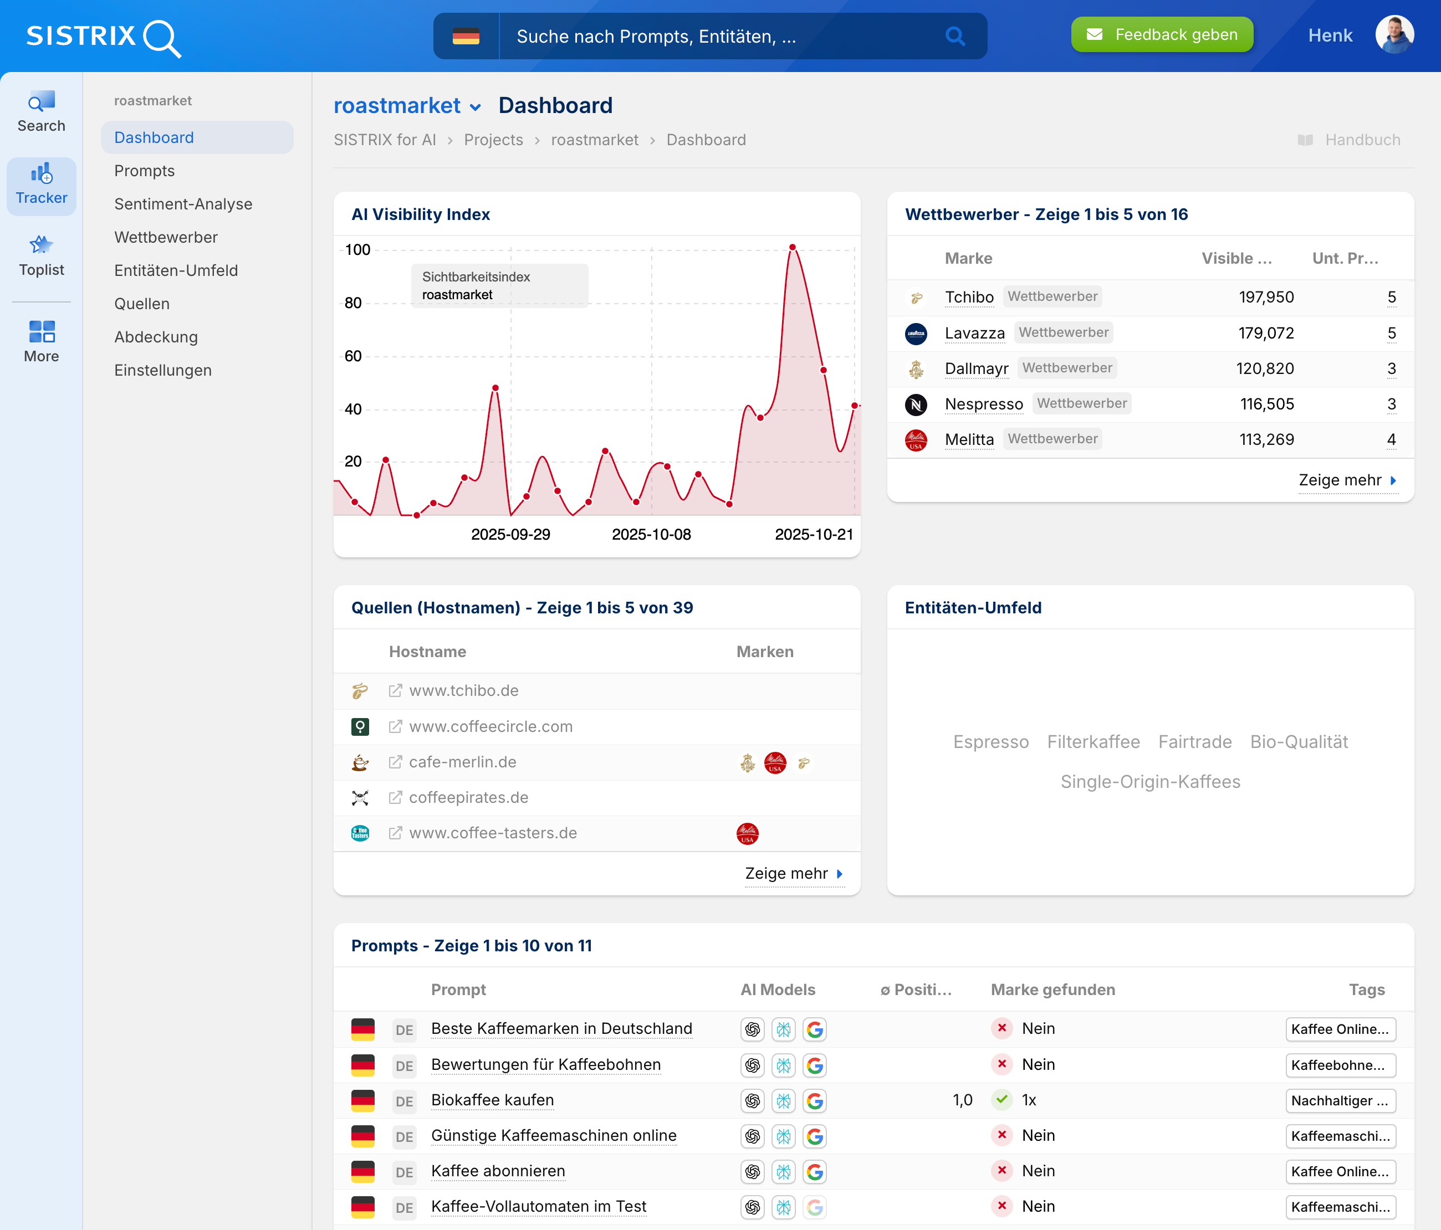Click the Google icon next to Beste Kaffeemarken
The height and width of the screenshot is (1230, 1441).
point(814,1030)
